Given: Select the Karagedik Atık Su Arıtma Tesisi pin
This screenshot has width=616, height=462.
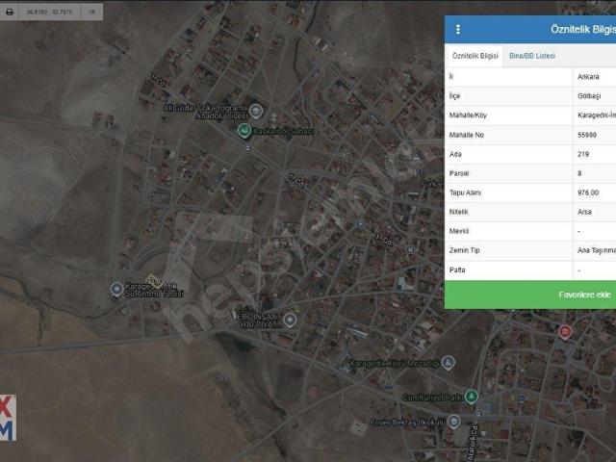Looking at the screenshot, I should coord(116,290).
